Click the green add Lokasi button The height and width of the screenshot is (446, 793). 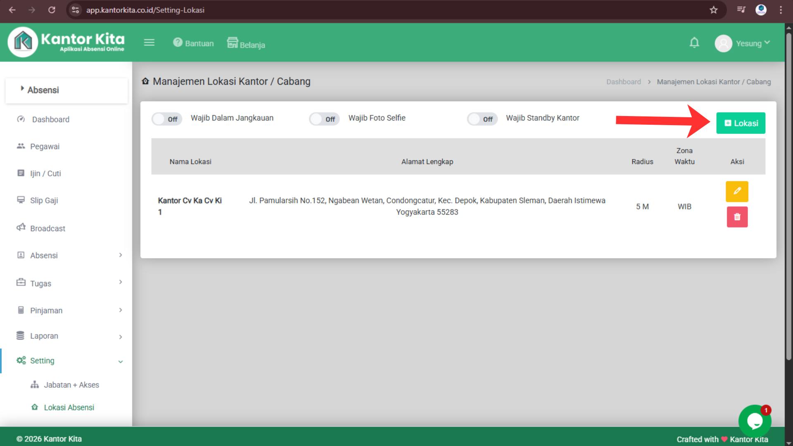[x=741, y=123]
